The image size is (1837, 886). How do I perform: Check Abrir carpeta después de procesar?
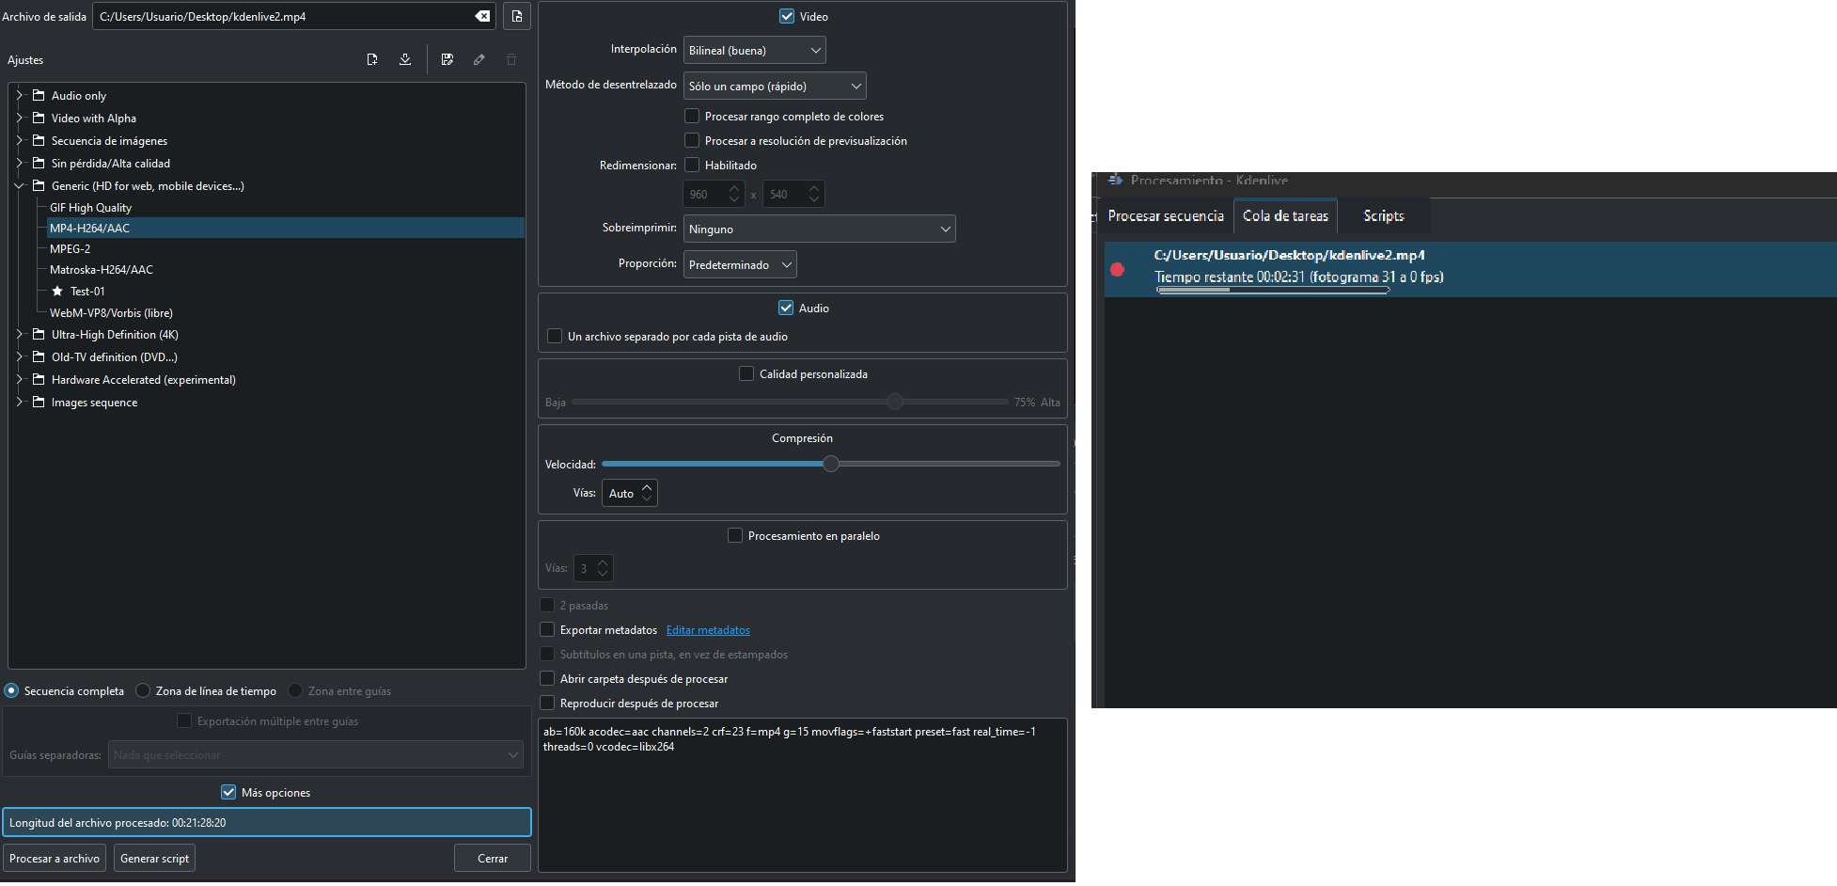pos(547,678)
